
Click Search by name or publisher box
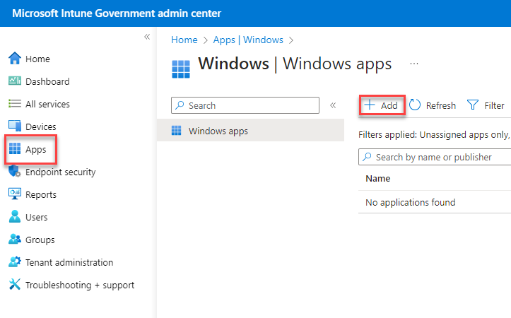pyautogui.click(x=435, y=157)
